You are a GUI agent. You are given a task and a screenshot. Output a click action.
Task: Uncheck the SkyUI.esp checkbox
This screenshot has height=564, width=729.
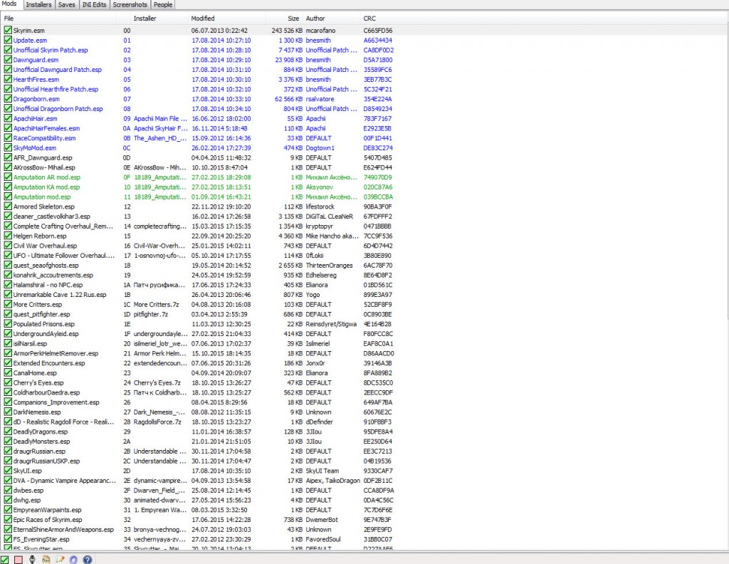coord(8,471)
